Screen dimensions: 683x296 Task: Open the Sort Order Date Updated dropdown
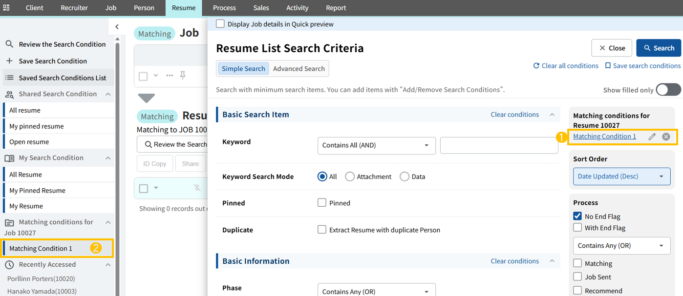(621, 177)
